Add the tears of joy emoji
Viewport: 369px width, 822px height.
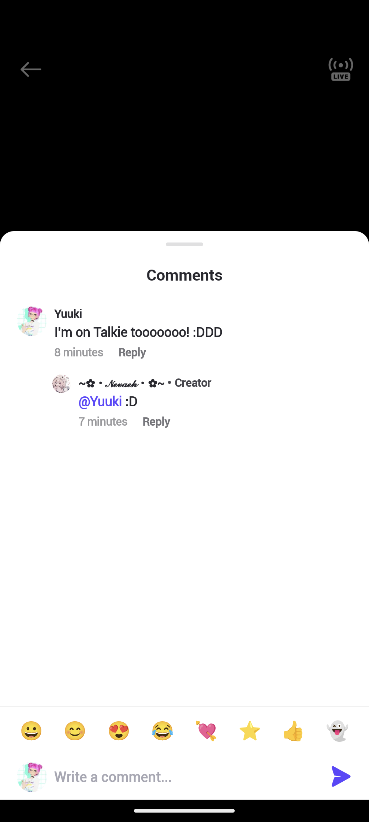tap(163, 731)
